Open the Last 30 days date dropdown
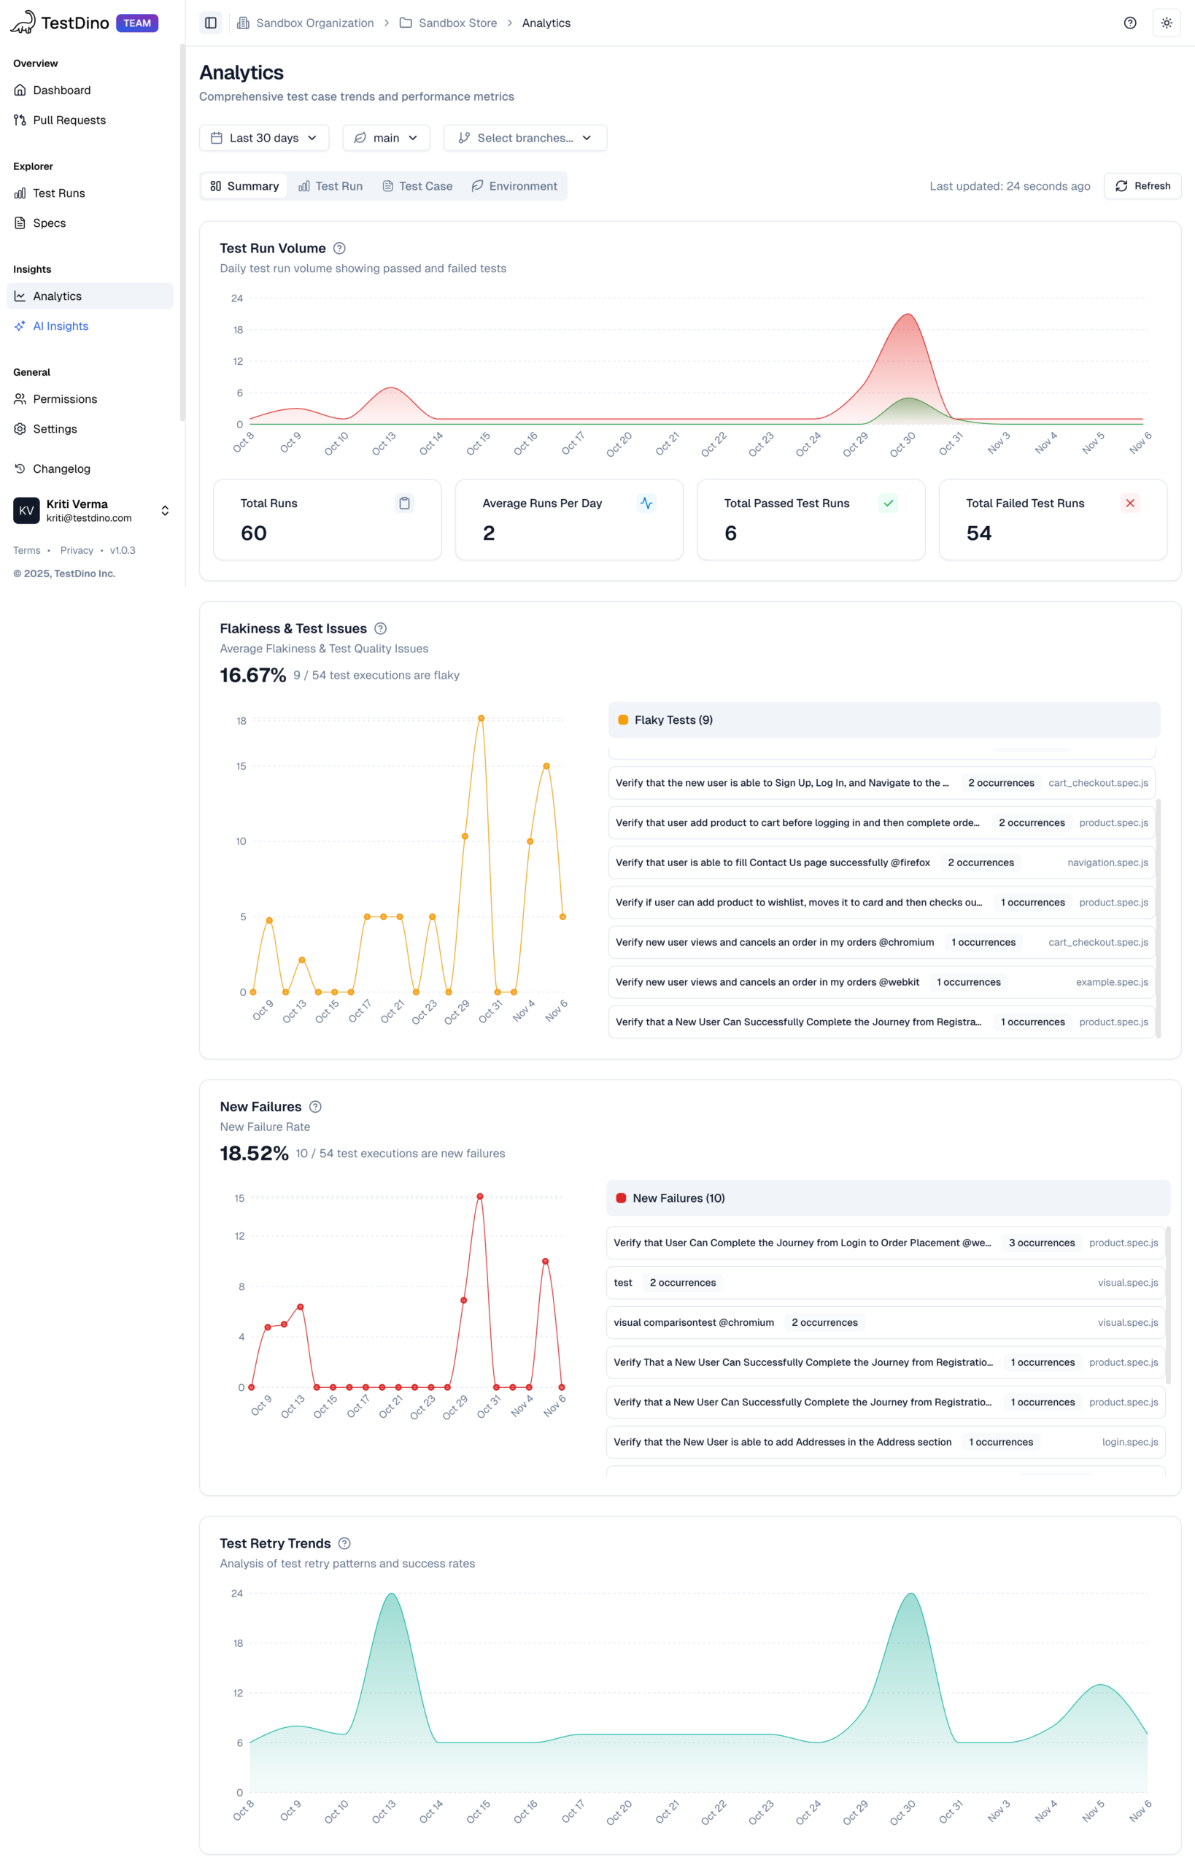 264,138
